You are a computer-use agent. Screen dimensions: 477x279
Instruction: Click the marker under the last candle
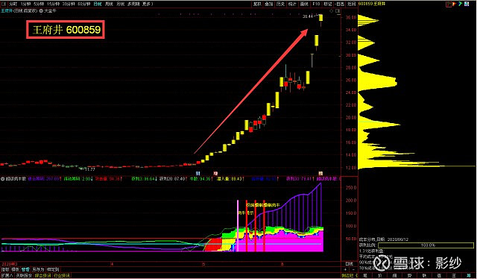pos(320,173)
